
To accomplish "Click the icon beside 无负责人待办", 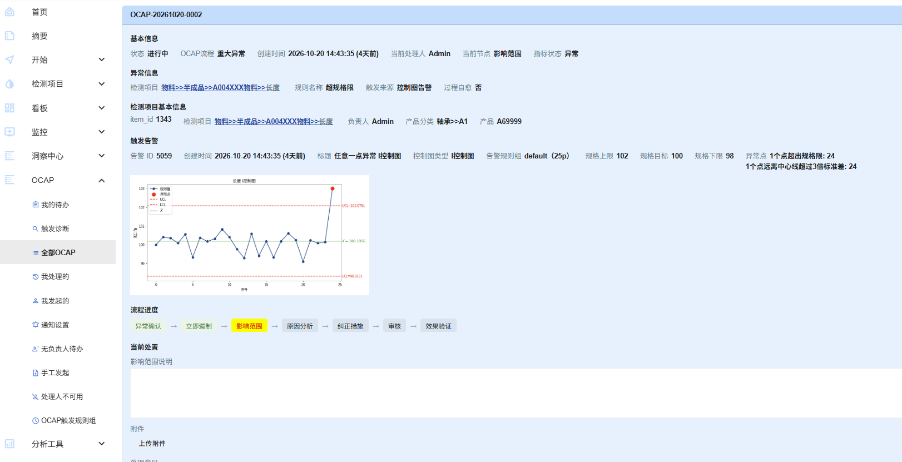I will click(x=36, y=349).
